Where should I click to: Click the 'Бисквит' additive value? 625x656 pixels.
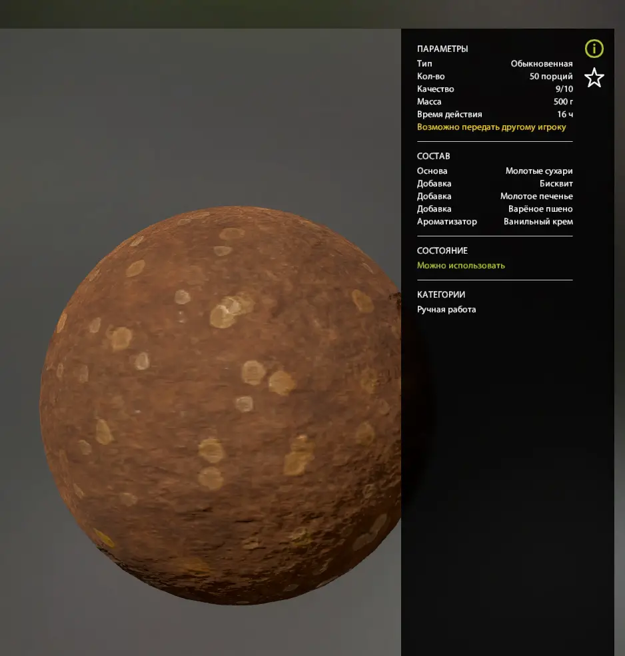556,184
